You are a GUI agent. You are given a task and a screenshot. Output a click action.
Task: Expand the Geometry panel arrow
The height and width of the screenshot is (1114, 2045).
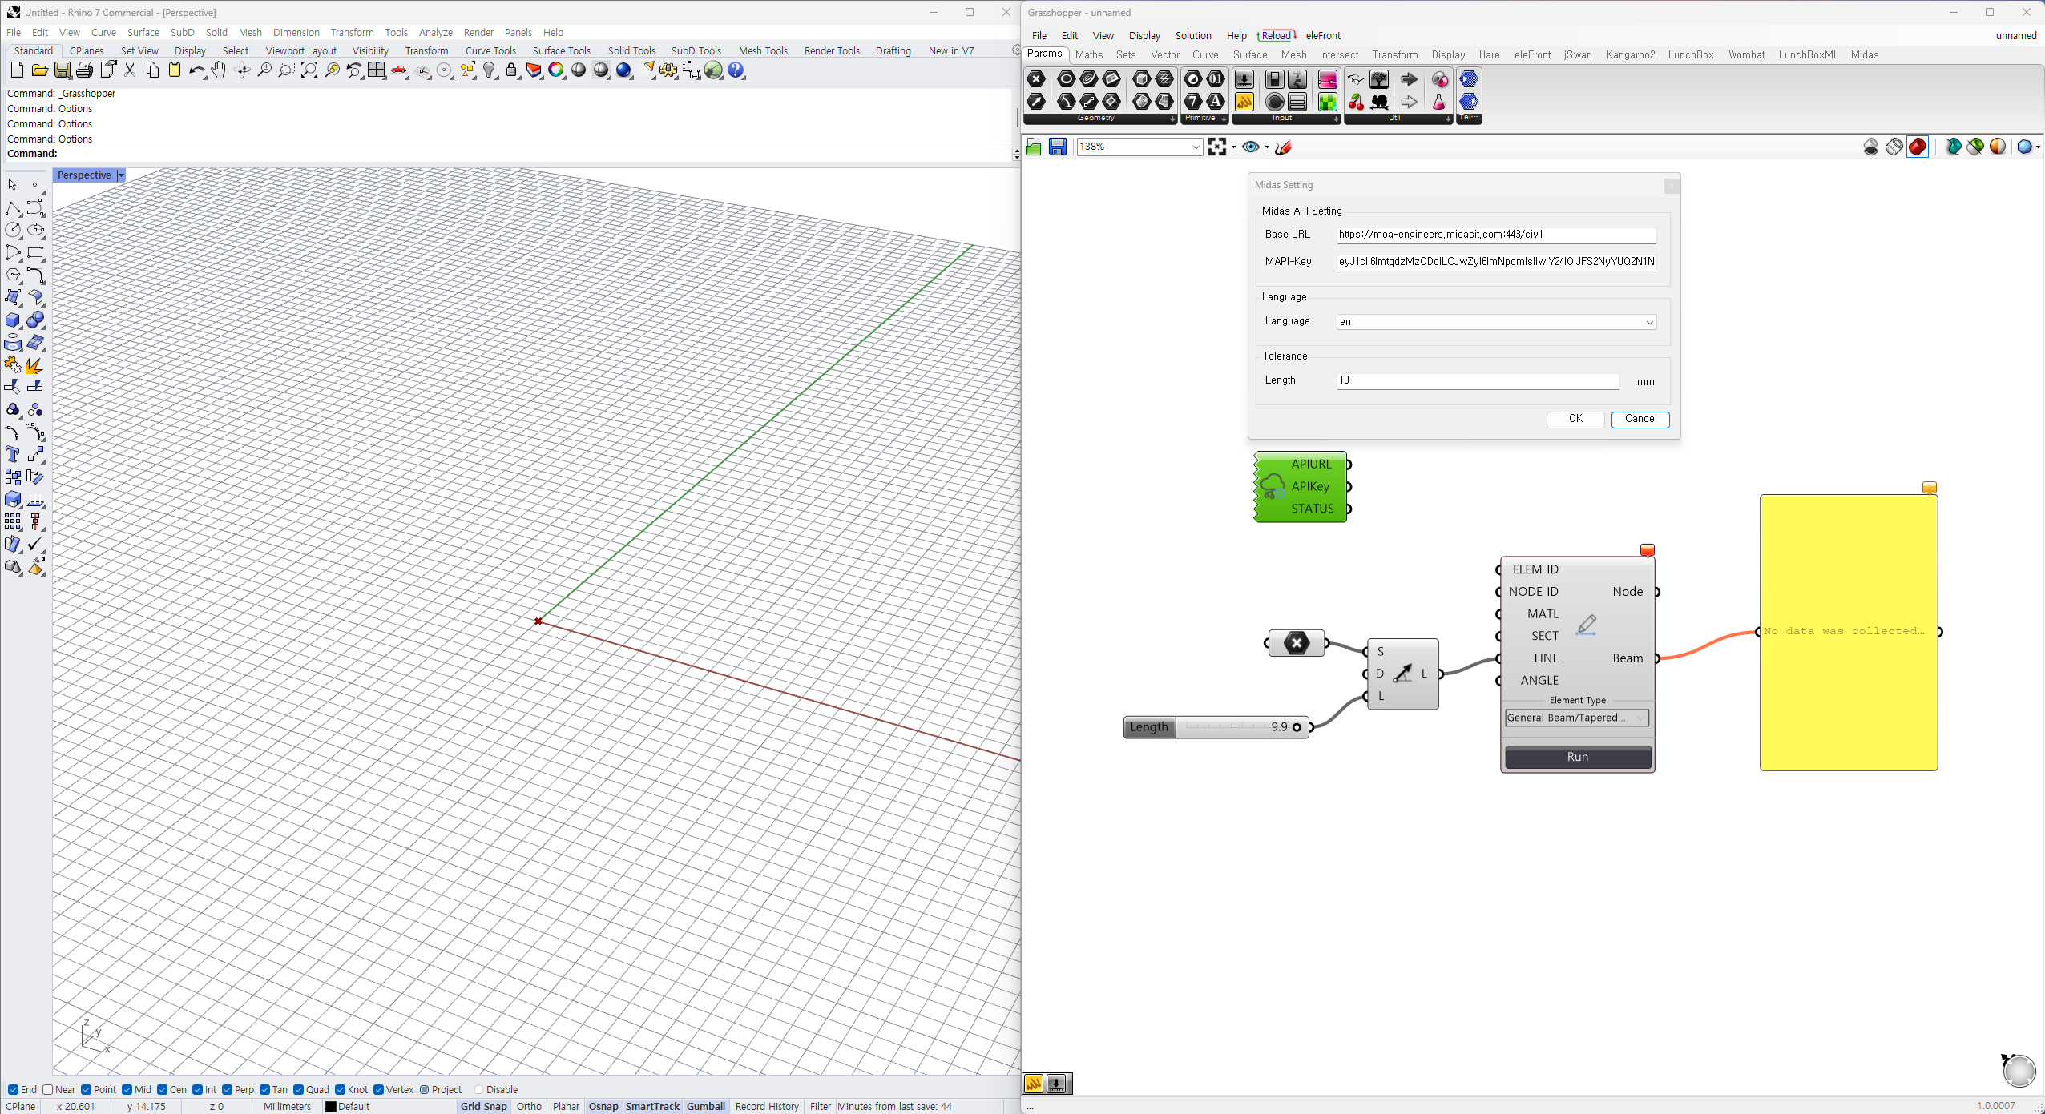click(x=1172, y=119)
